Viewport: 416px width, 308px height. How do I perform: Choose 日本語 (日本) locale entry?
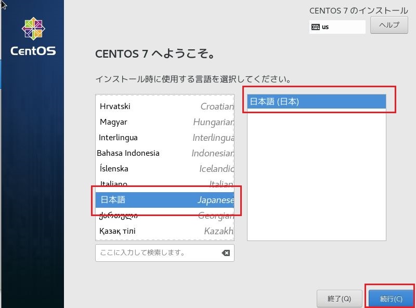click(x=317, y=101)
